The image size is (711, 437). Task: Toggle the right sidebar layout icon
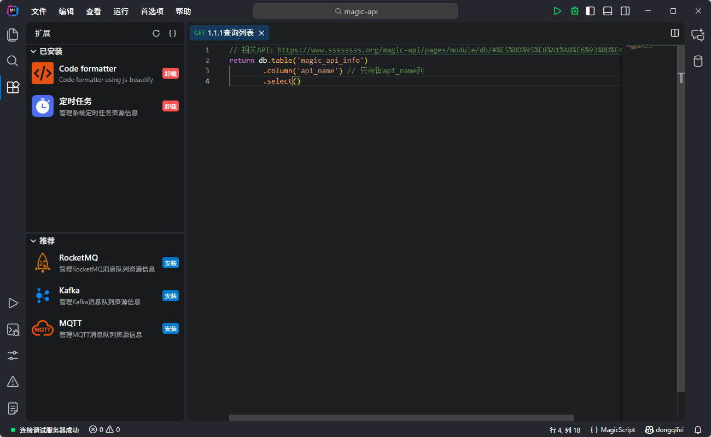pyautogui.click(x=625, y=11)
